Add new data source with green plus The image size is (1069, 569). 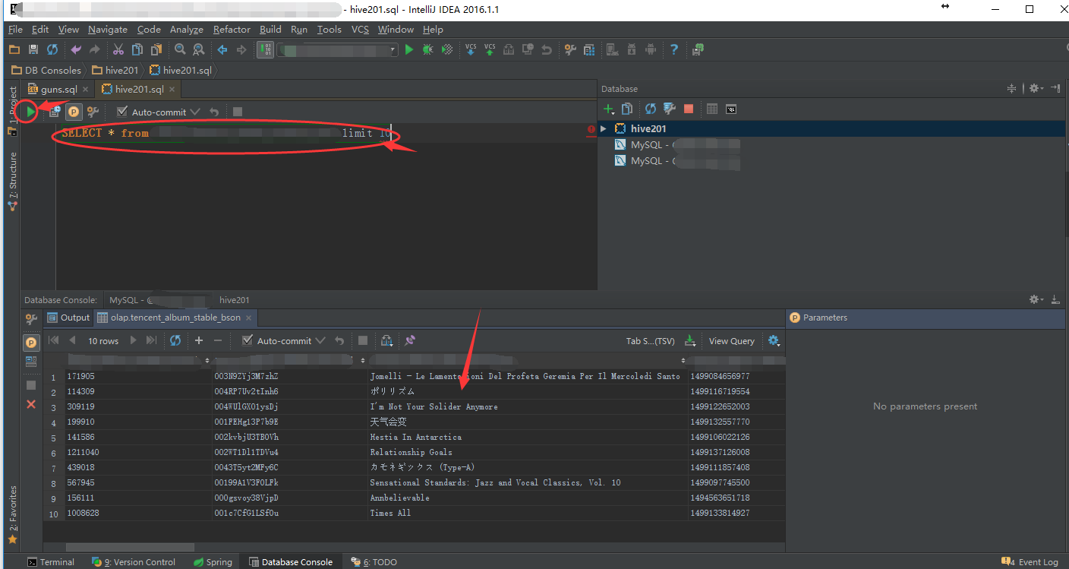tap(608, 109)
